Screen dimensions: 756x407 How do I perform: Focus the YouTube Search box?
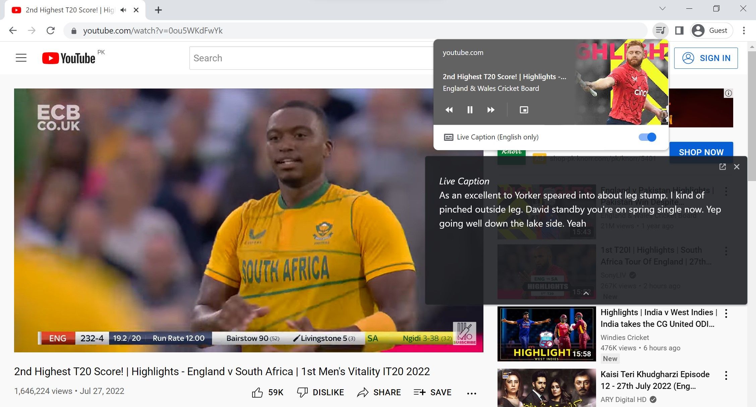[x=312, y=58]
